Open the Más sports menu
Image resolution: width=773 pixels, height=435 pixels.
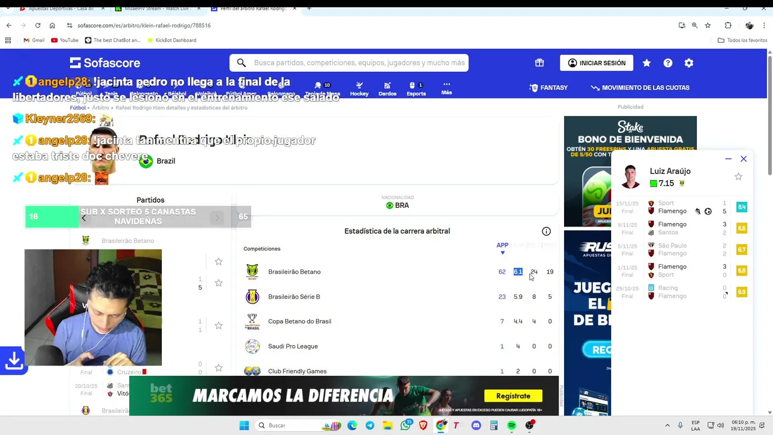click(446, 88)
